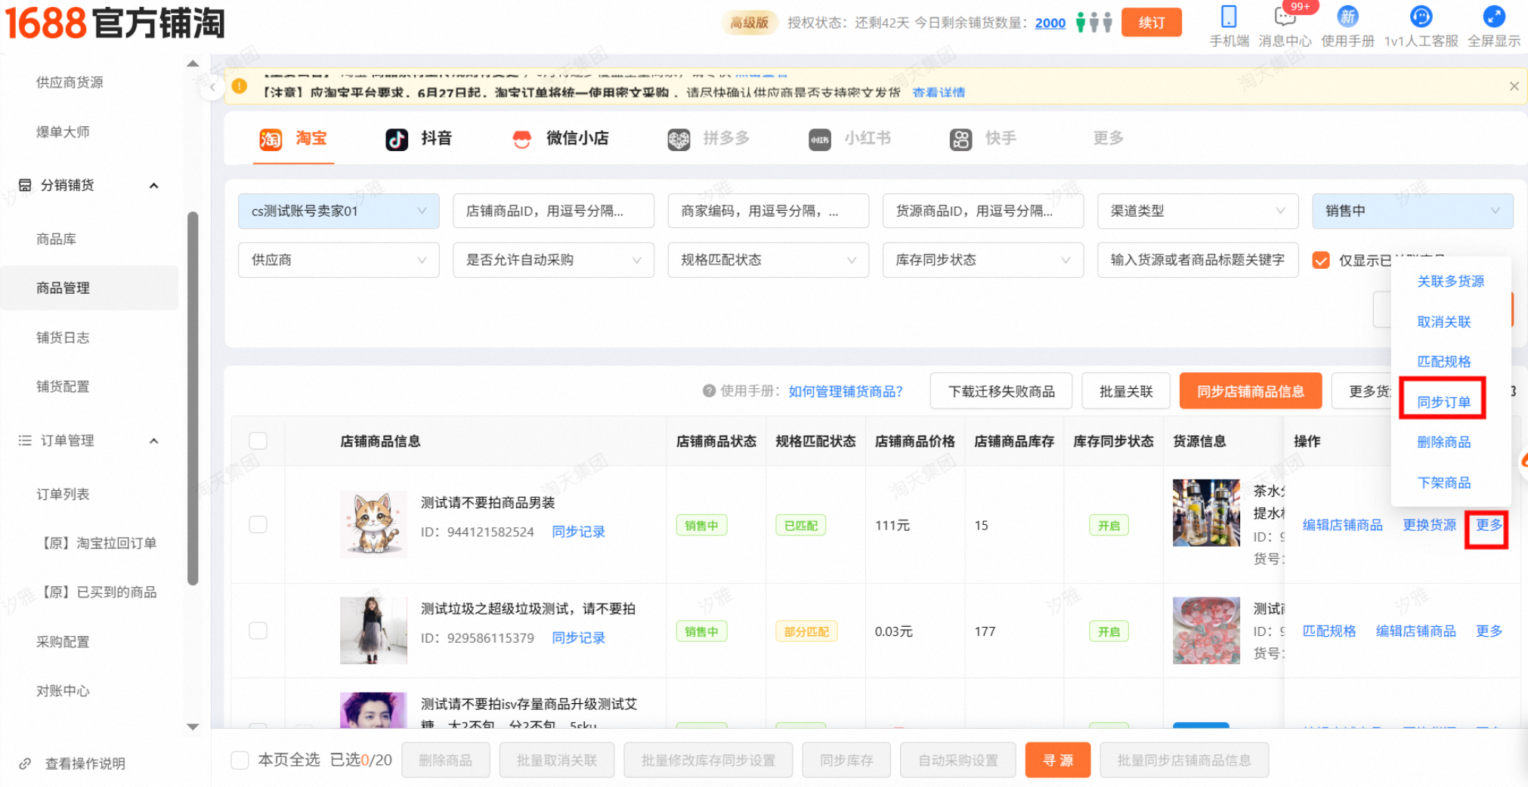Open the cs测试账号卖家01 dropdown
Screen dimensions: 1528x787
click(x=339, y=211)
